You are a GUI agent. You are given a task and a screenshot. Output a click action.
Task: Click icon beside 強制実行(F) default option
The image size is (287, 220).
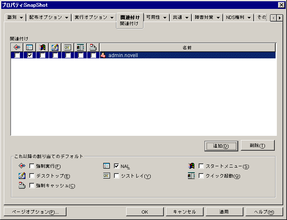coord(22,166)
